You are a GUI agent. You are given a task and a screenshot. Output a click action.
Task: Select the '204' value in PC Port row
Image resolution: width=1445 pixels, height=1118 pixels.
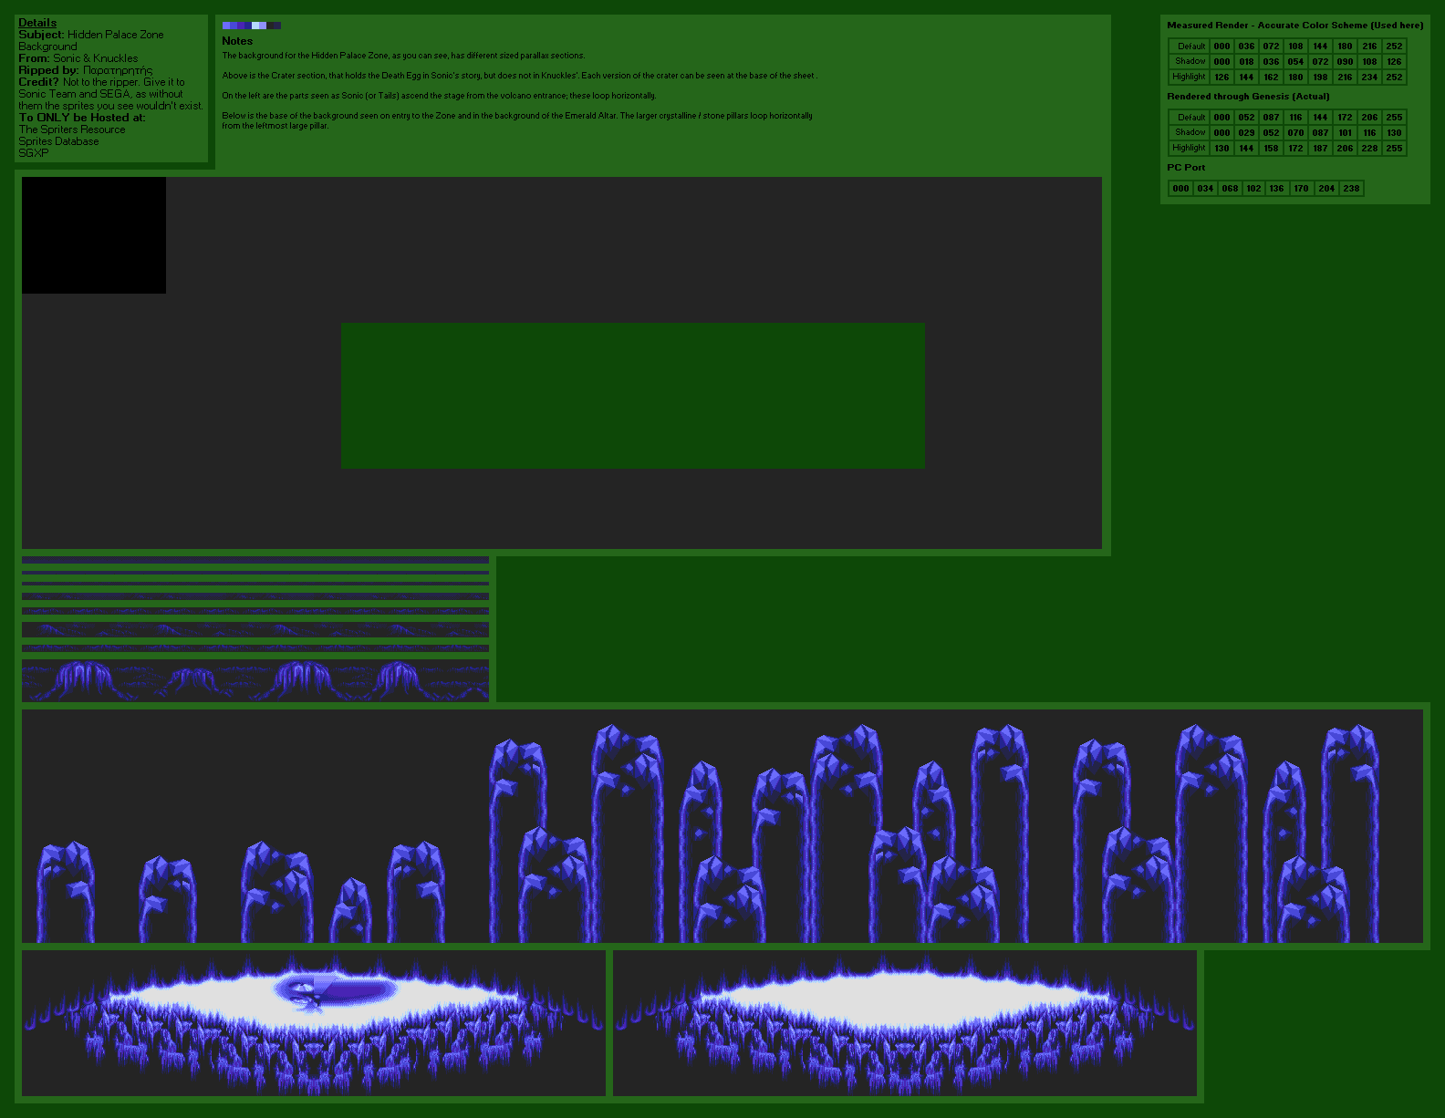click(1326, 189)
